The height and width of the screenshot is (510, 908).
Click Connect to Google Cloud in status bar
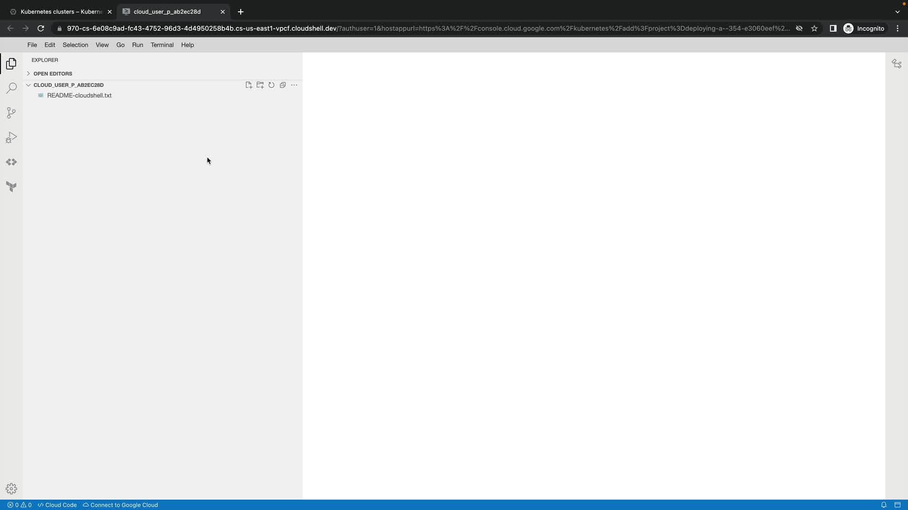coord(121,505)
